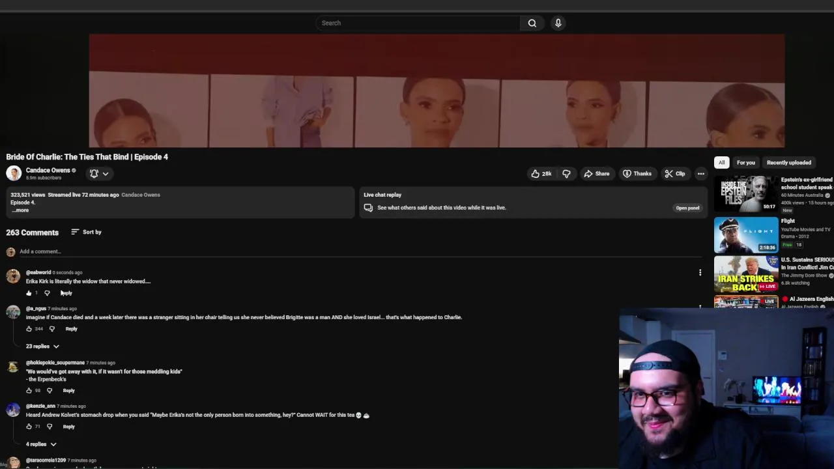Open the live chat replay panel

coord(687,208)
